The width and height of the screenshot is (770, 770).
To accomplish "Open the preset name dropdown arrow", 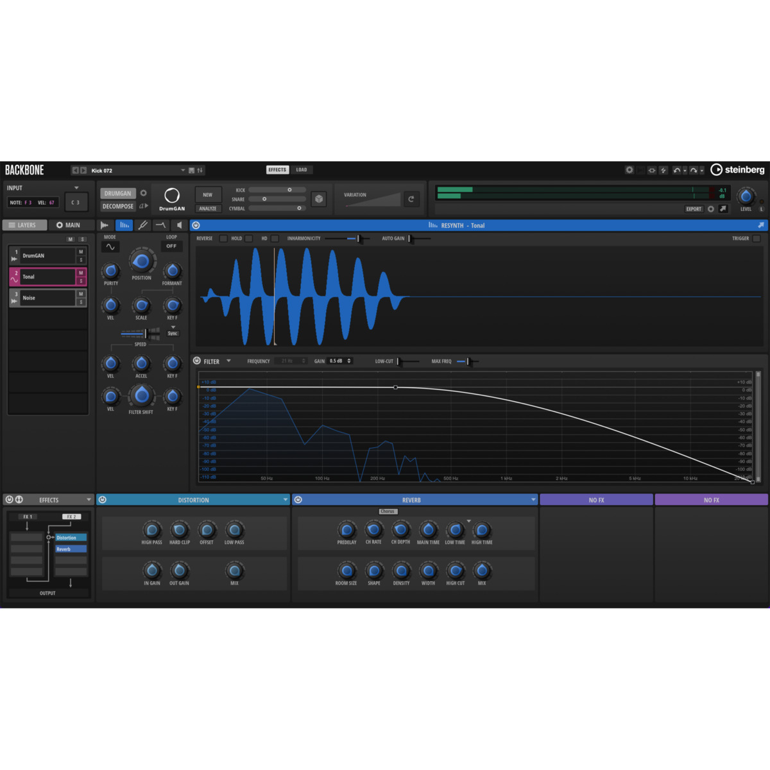I will [x=183, y=170].
